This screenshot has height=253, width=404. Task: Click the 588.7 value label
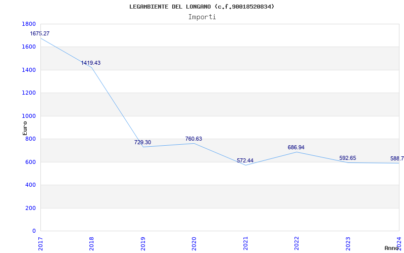pyautogui.click(x=397, y=158)
